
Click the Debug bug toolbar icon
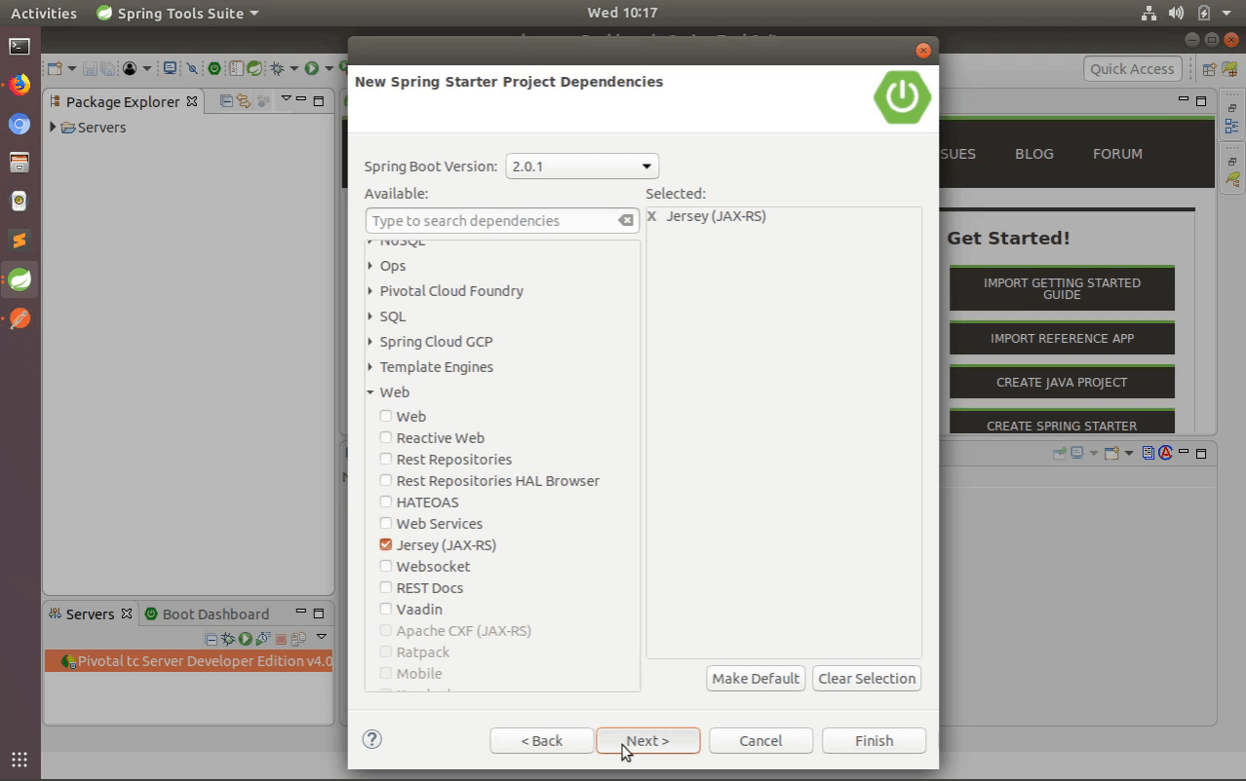point(277,68)
